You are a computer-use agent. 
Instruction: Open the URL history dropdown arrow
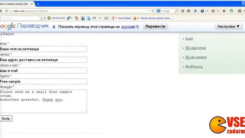pos(149,11)
